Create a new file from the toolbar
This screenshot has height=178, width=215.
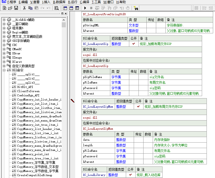(x=4, y=8)
